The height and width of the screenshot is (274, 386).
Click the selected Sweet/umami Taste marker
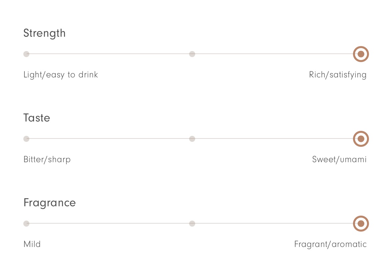pos(361,139)
